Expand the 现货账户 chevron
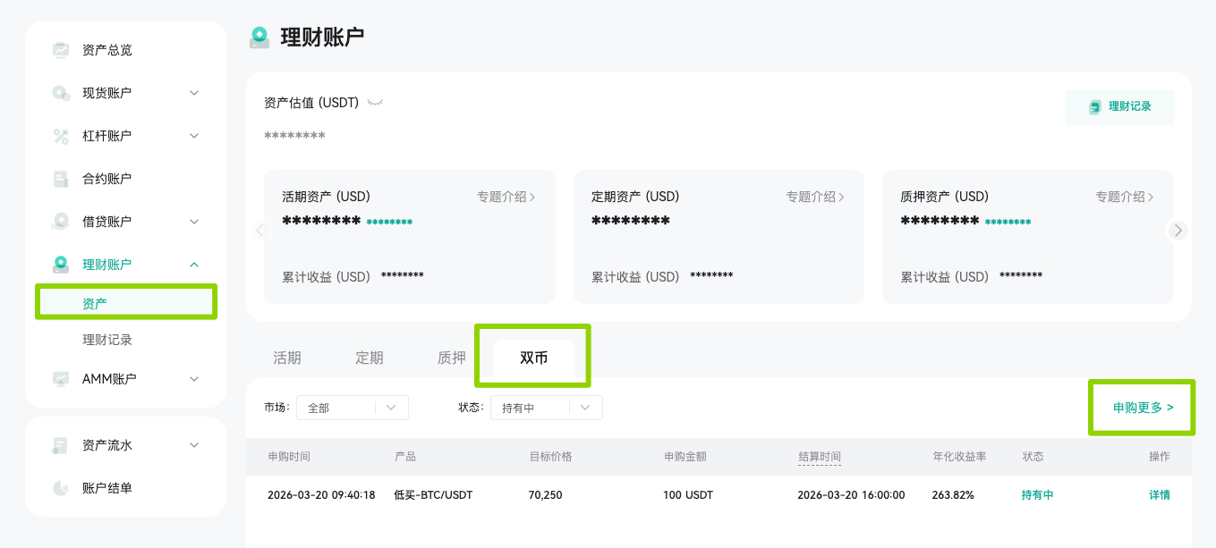Viewport: 1216px width, 548px height. click(x=194, y=93)
